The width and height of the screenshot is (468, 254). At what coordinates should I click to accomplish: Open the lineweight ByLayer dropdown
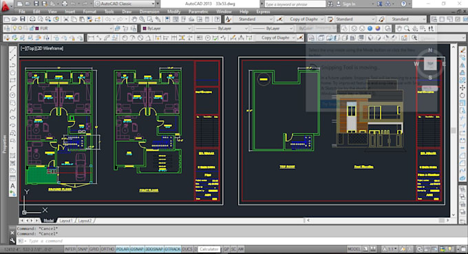273,28
